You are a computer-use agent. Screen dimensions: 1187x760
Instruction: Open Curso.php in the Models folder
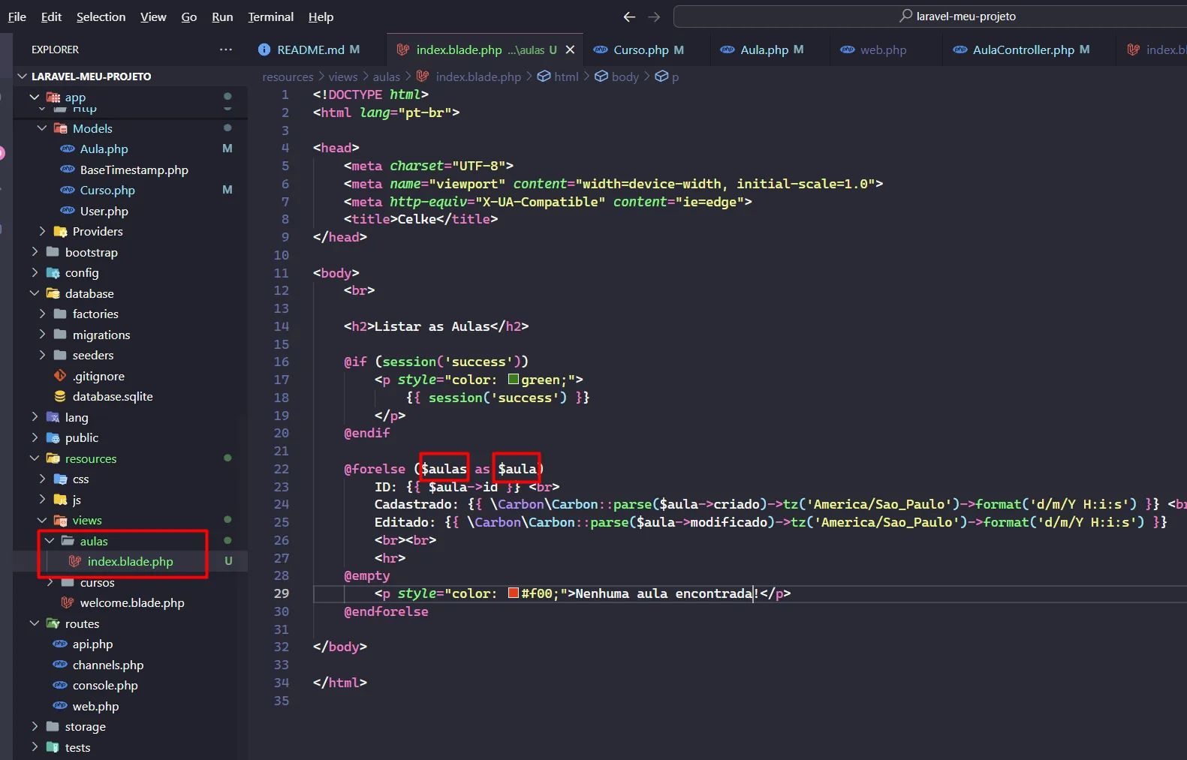click(x=107, y=191)
